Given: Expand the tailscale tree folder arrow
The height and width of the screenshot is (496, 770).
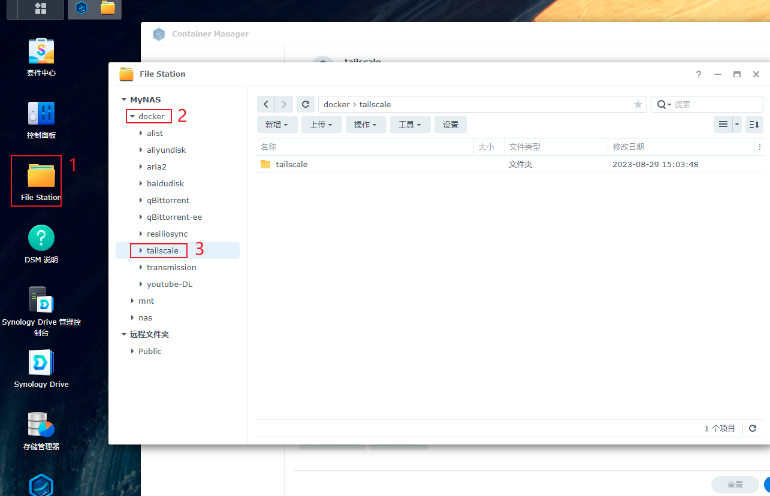Looking at the screenshot, I should pyautogui.click(x=141, y=251).
